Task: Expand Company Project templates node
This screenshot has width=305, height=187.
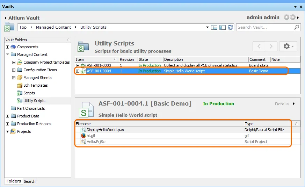Action: coord(14,62)
